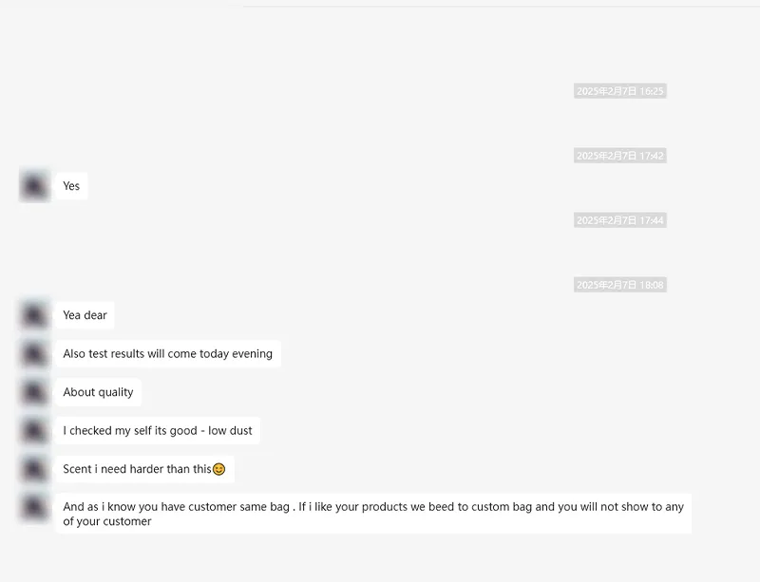Viewport: 760px width, 582px height.
Task: Click the 16:25 timestamp label
Action: click(619, 90)
